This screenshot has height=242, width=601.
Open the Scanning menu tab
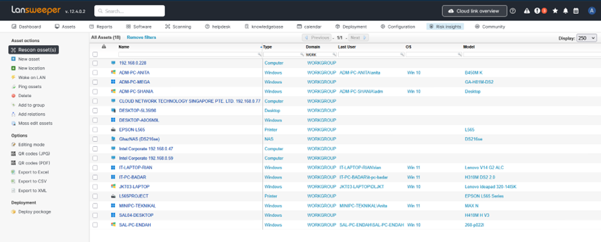tap(178, 27)
